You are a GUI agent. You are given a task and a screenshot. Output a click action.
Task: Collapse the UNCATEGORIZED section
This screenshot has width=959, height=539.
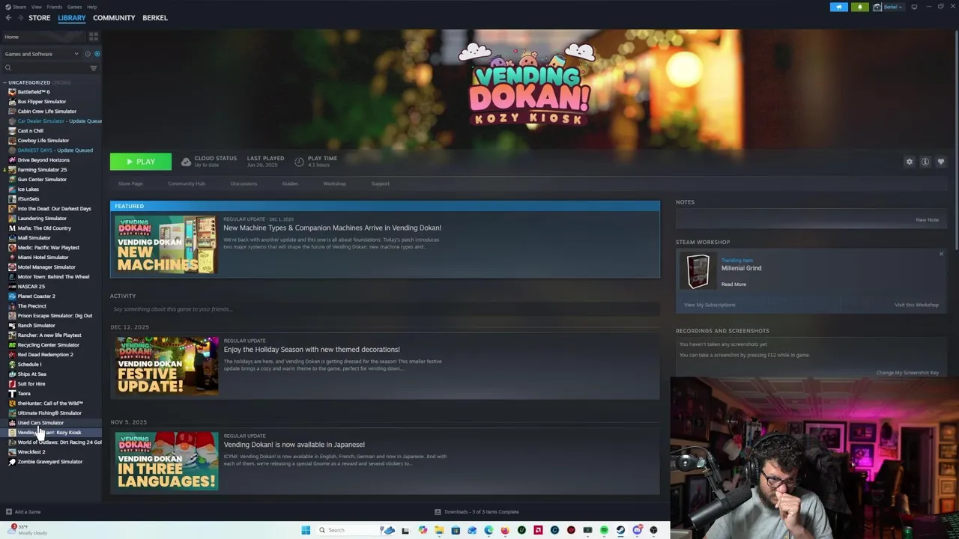point(28,82)
